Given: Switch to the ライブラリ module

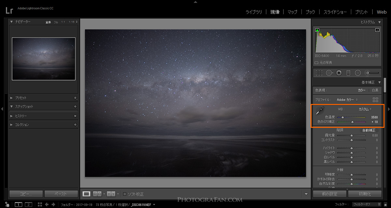Looking at the screenshot, I should [x=253, y=12].
